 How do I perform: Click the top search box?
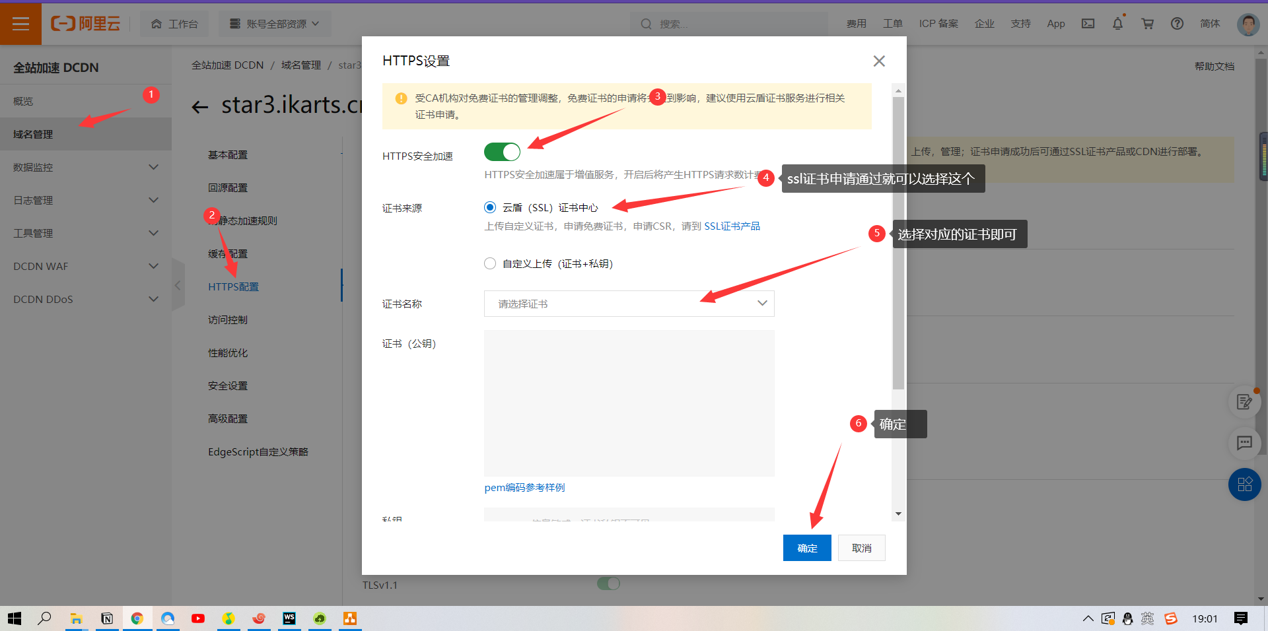[728, 24]
